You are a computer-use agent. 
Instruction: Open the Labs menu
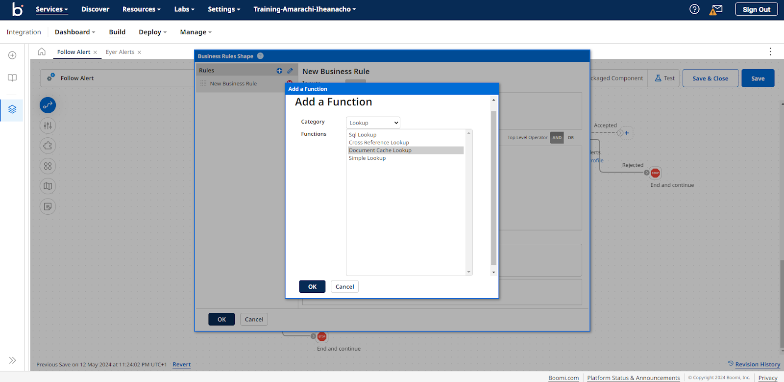pyautogui.click(x=184, y=9)
